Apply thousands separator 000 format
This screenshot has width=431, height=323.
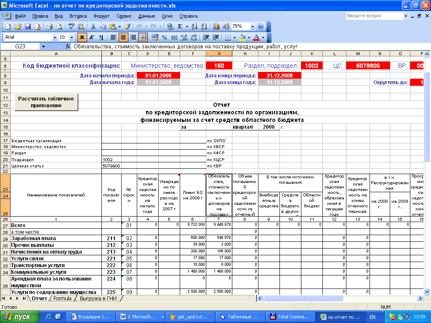coord(174,37)
